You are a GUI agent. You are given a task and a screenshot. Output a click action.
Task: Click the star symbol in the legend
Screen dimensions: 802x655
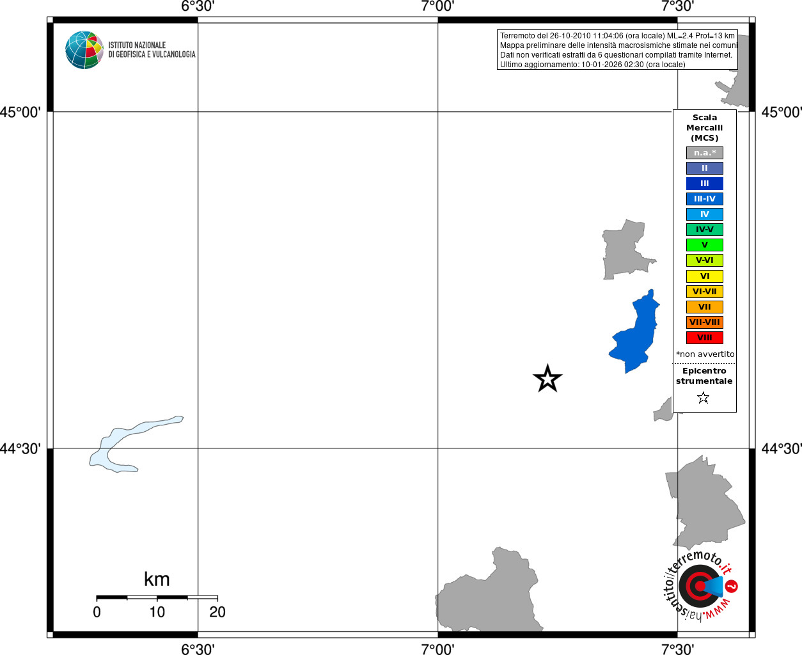704,398
